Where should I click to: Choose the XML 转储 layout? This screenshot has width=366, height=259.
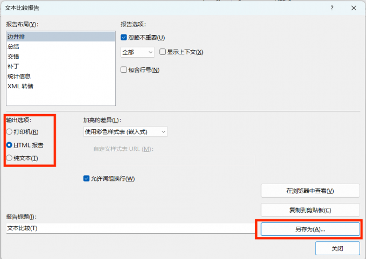click(x=61, y=86)
